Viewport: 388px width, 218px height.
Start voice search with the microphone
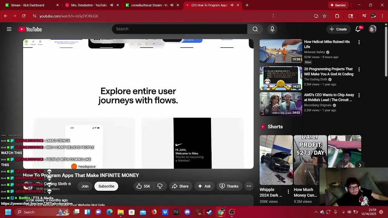click(x=272, y=29)
